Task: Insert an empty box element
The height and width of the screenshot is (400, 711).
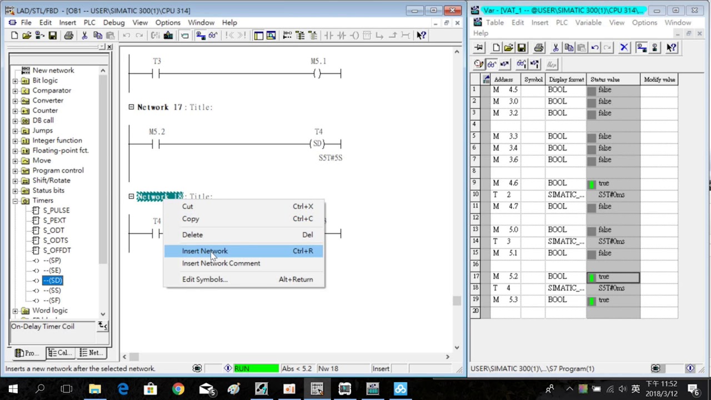Action: (x=367, y=36)
